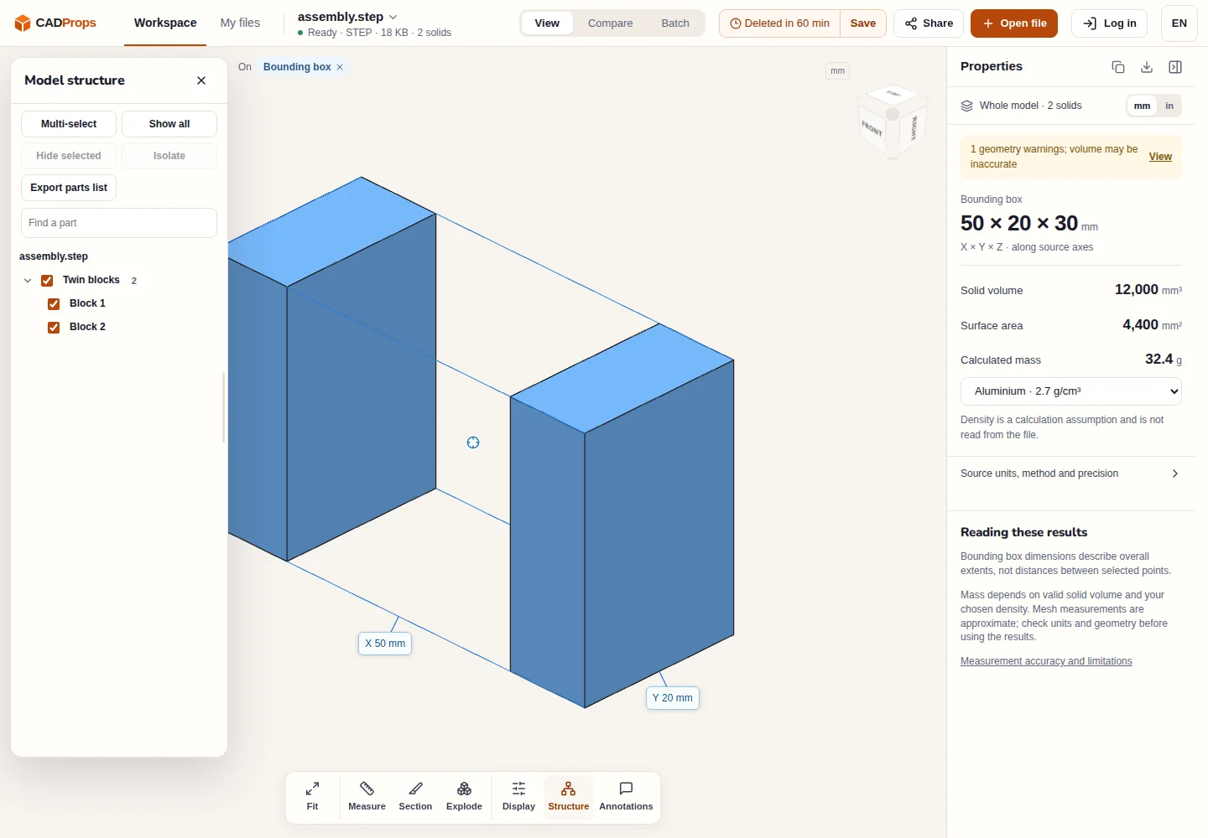The image size is (1208, 838).
Task: Close the Model structure panel
Action: point(201,80)
